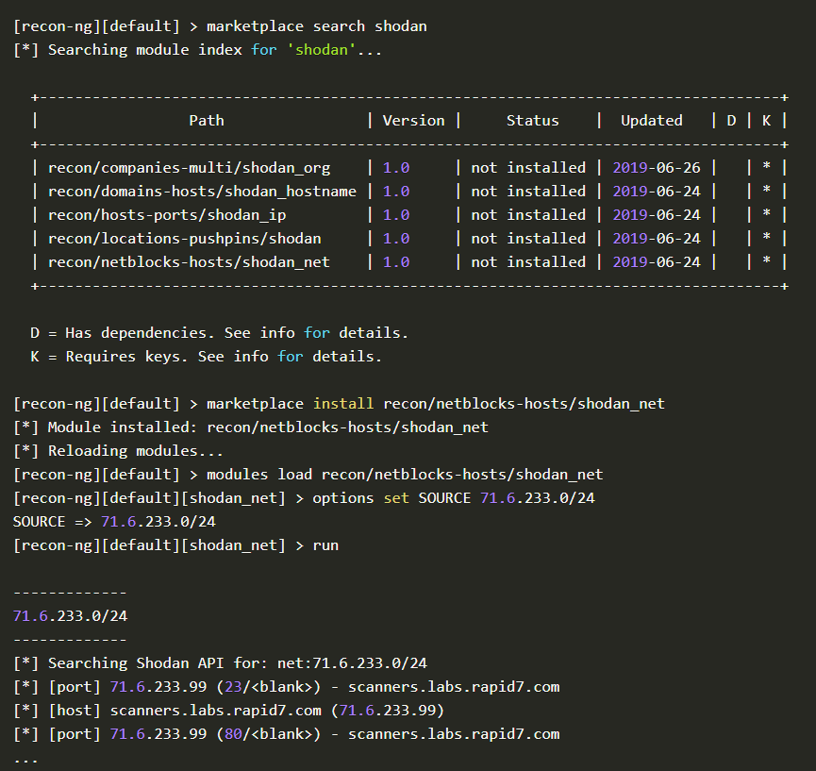This screenshot has width=816, height=771.
Task: Click the 2019-06-26 updated date
Action: [657, 168]
